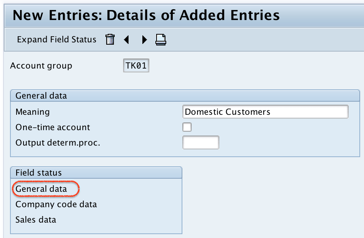
Task: Navigate to the next entry
Action: point(144,39)
